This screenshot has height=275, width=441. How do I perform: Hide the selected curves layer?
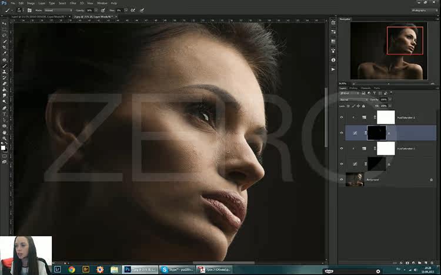[342, 133]
